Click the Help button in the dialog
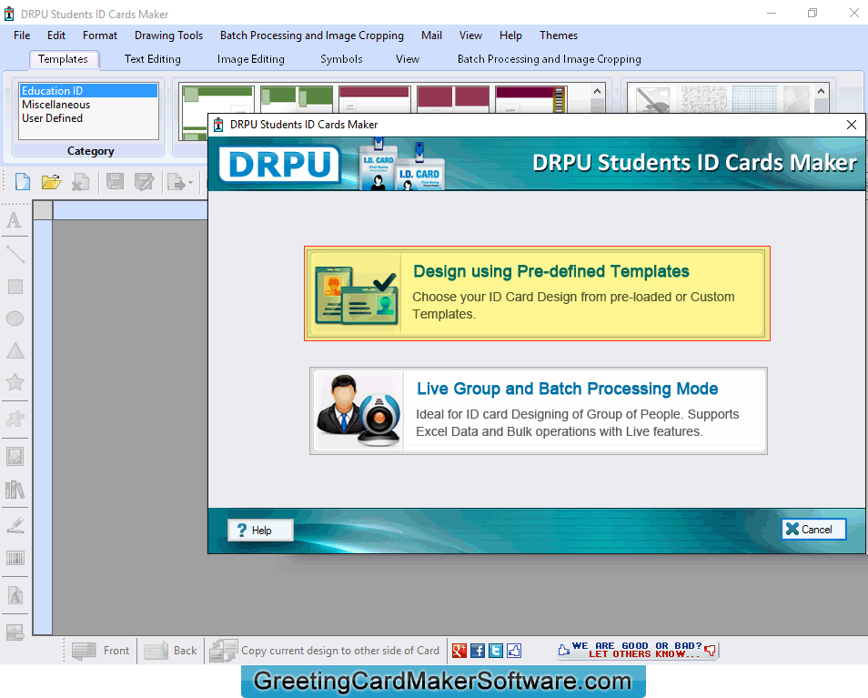This screenshot has height=698, width=868. 260,531
